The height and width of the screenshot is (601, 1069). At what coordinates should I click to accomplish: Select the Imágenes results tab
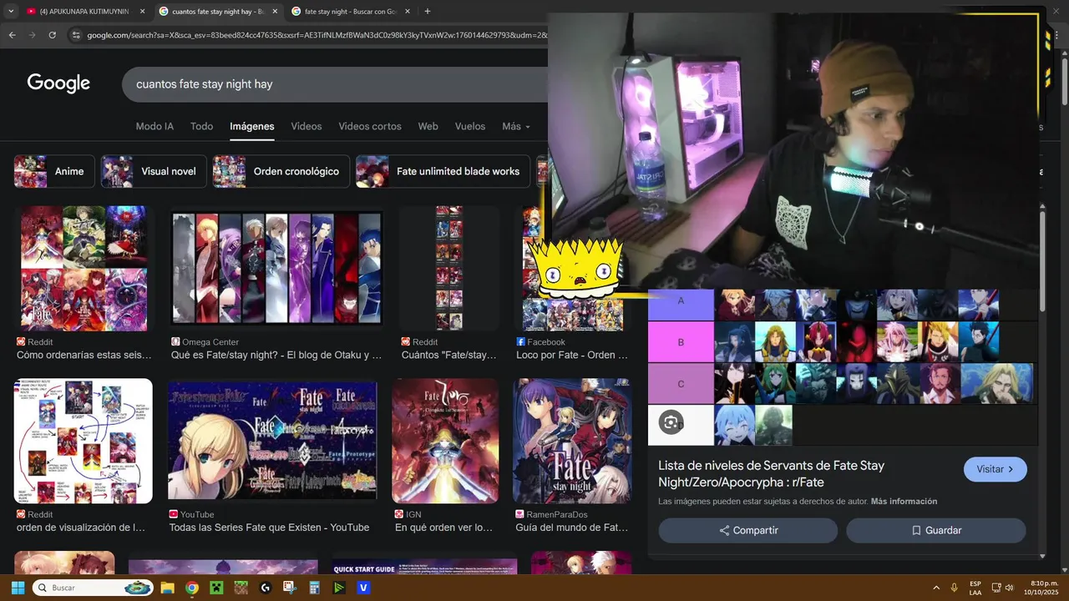coord(252,126)
